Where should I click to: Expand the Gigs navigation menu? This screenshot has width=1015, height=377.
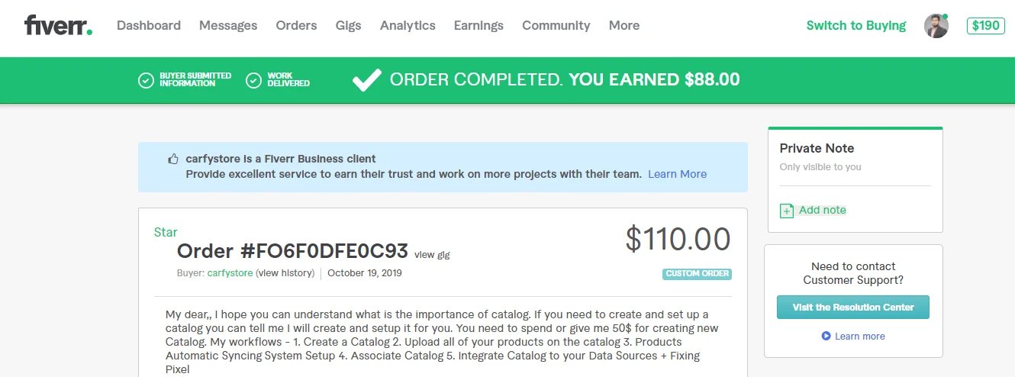pos(349,25)
